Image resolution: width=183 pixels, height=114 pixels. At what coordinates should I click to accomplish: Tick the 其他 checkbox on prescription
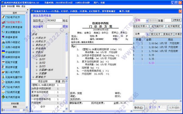pos(126,33)
